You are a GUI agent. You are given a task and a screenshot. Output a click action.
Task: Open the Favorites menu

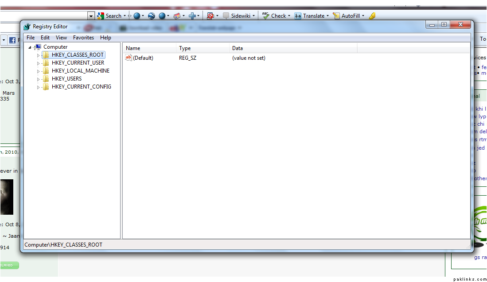[83, 38]
